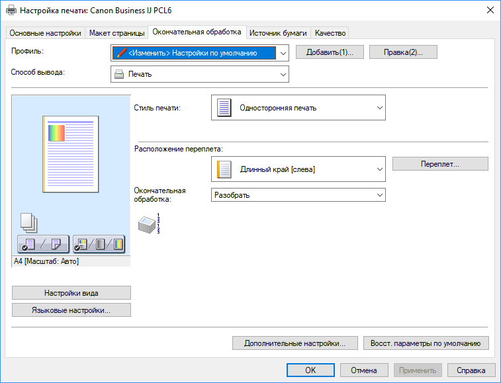
Task: Toggle the color mode preview button
Action: 99,244
